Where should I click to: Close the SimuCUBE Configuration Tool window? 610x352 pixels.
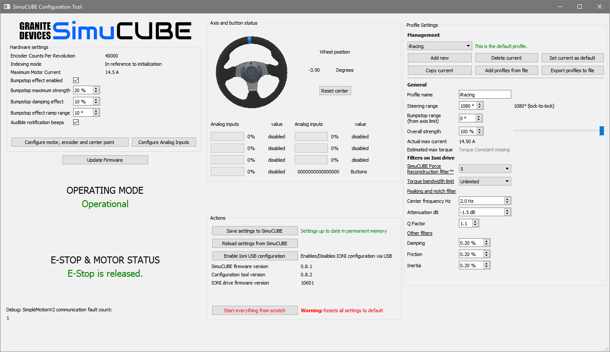pos(600,6)
